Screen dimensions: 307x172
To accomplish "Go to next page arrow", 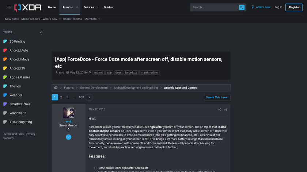I will (89, 97).
